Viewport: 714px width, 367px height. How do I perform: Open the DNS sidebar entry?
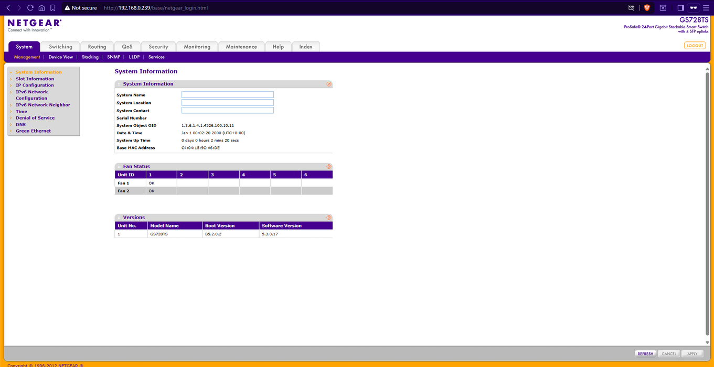click(20, 125)
